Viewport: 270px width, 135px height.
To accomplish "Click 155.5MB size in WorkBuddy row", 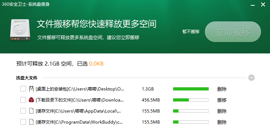I will pos(151,122).
